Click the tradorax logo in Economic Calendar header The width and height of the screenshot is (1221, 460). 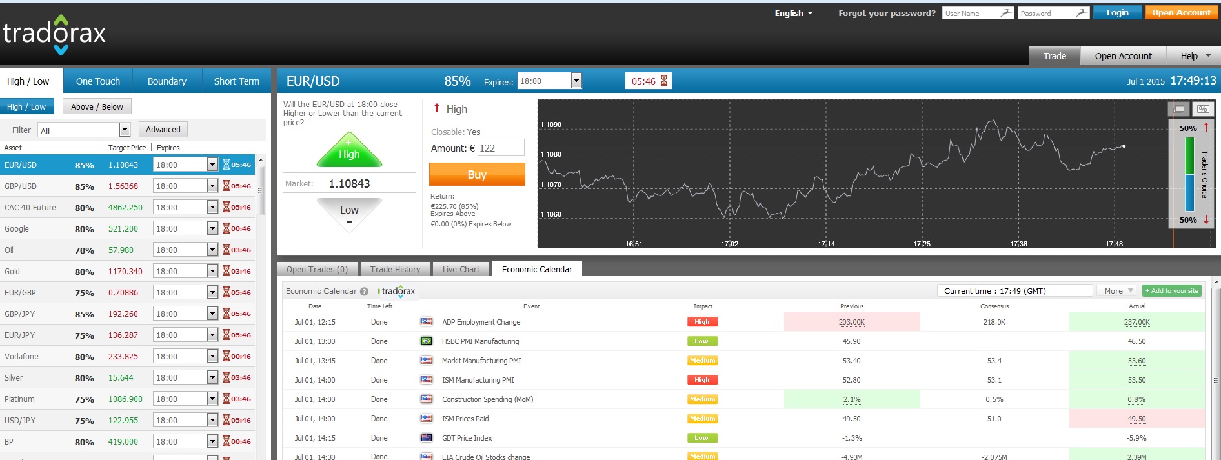pos(397,292)
